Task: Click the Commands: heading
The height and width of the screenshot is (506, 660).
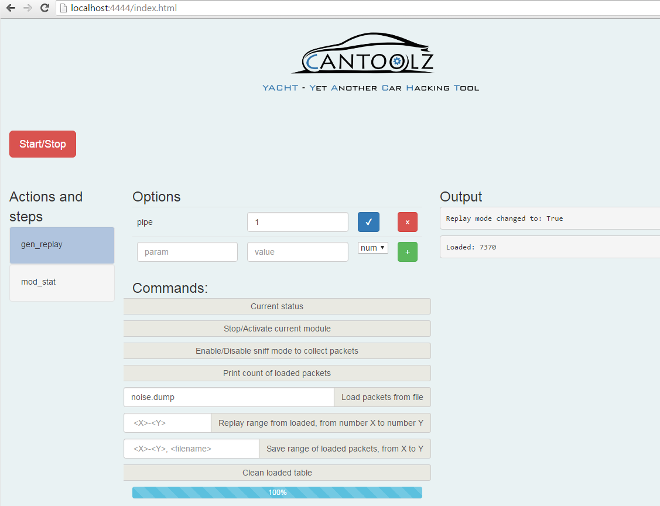Action: point(170,288)
